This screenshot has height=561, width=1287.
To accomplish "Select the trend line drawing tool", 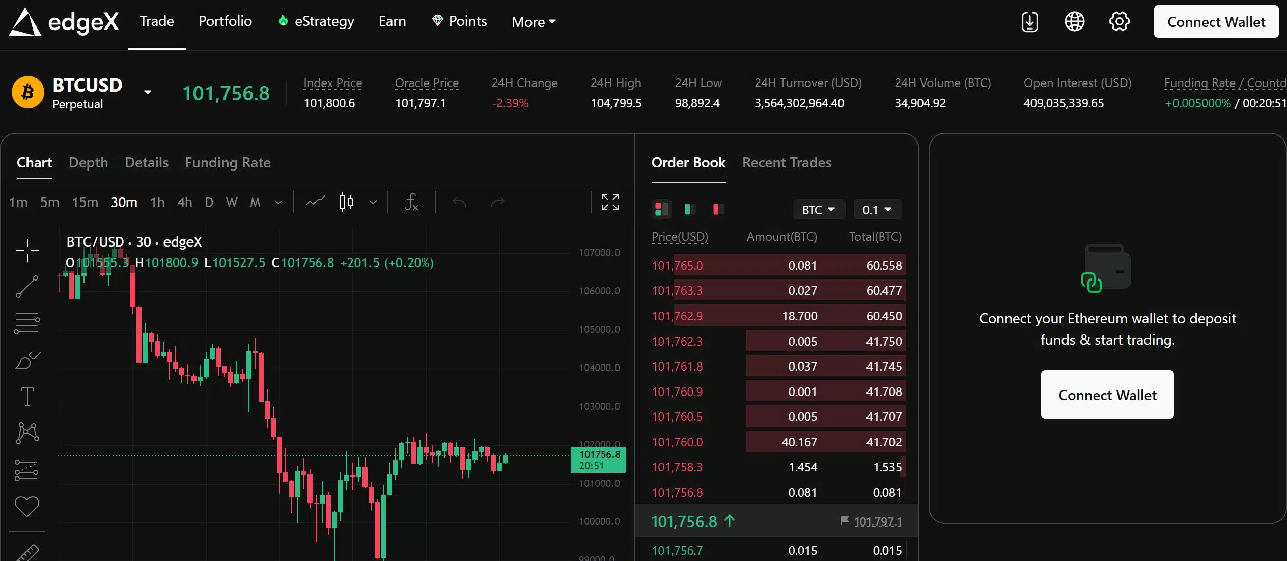I will coord(27,287).
